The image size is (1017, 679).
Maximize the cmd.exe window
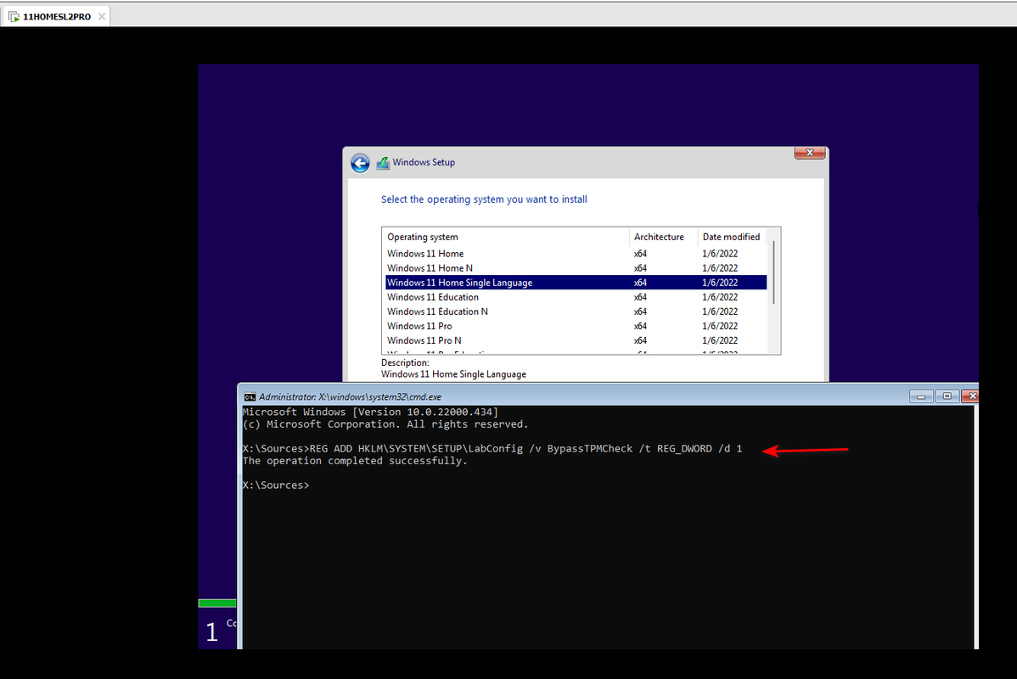click(947, 396)
